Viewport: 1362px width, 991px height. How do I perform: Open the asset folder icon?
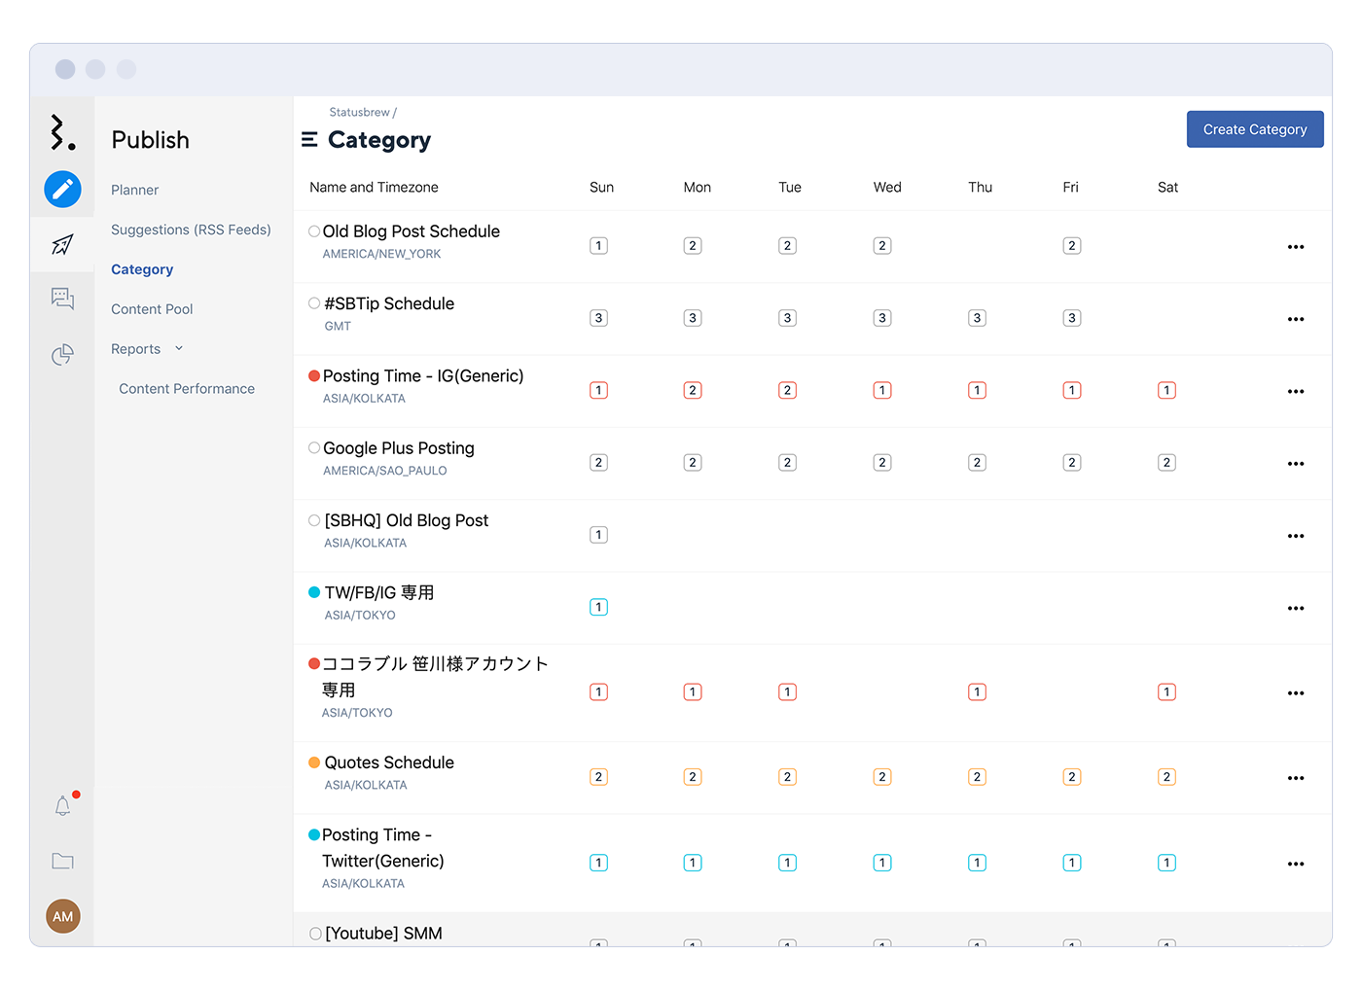(62, 861)
